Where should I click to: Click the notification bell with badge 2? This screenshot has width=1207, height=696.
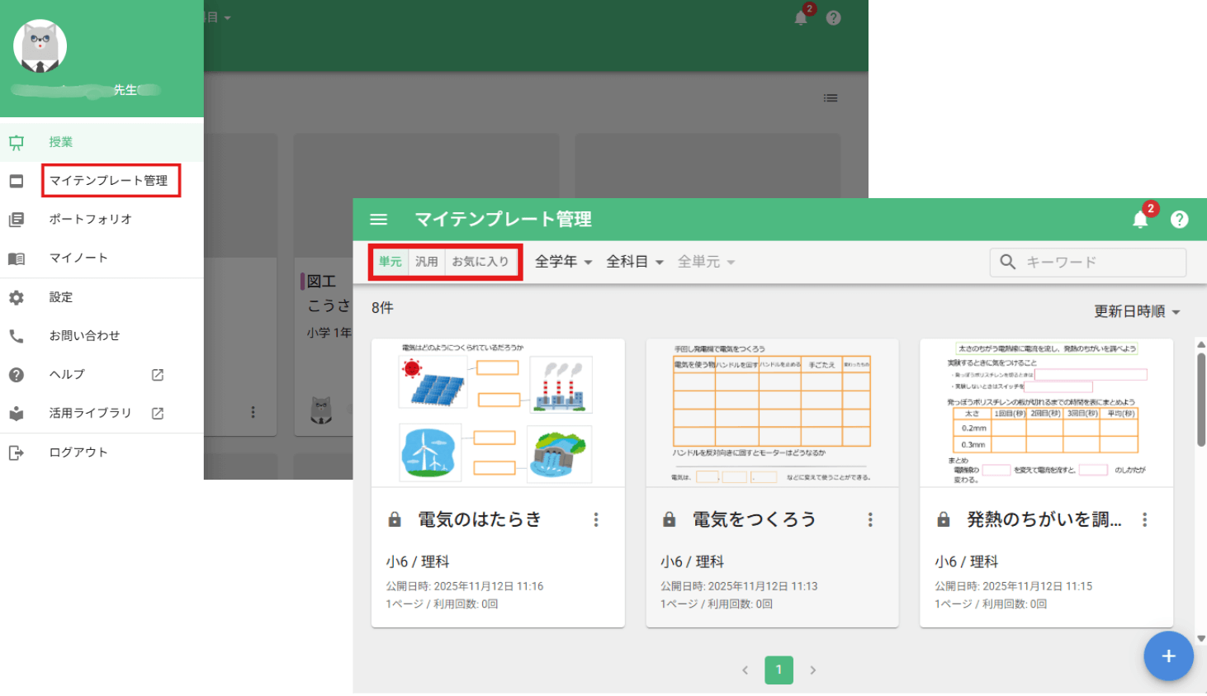pos(1141,219)
